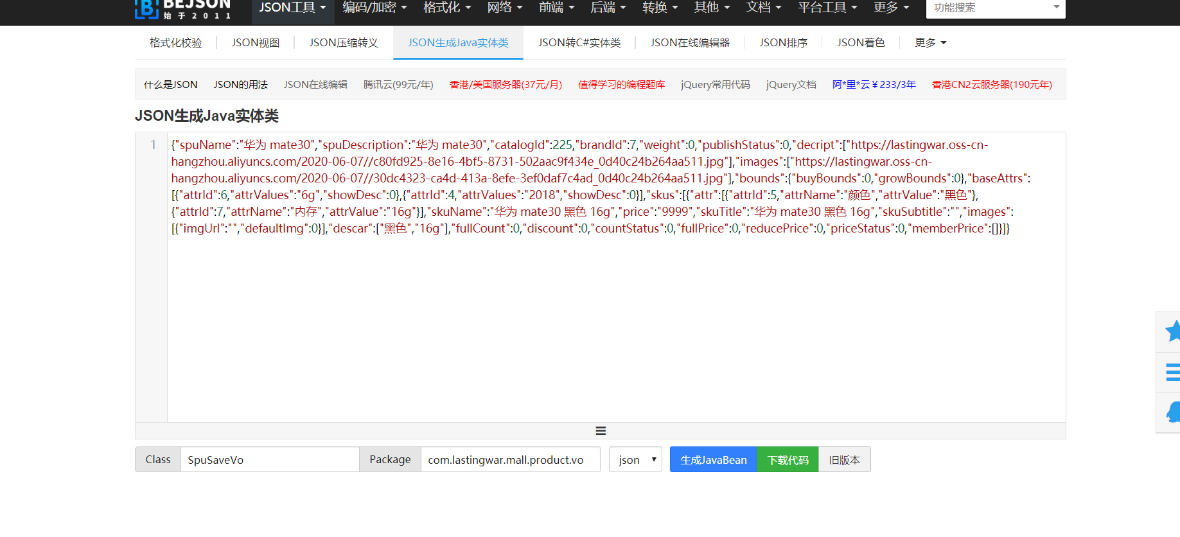
Task: Click the 下载代码 button
Action: [x=788, y=460]
